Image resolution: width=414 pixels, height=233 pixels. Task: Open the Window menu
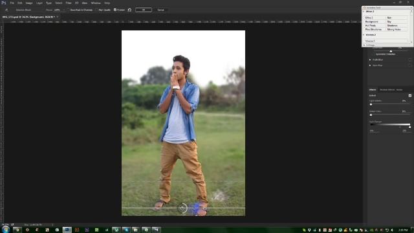click(96, 3)
